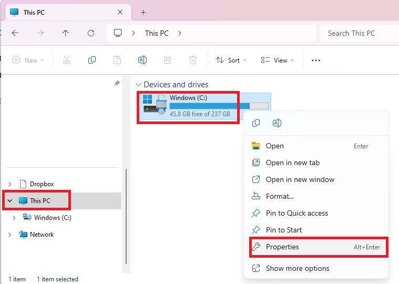Click the Rename icon in toolbar
Image resolution: width=399 pixels, height=284 pixels.
[x=142, y=60]
